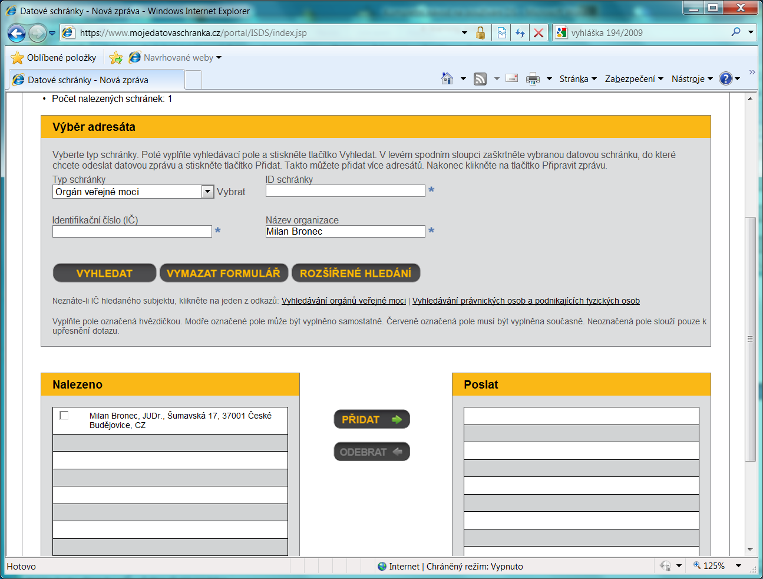Click the Read mail icon in command bar

[512, 78]
